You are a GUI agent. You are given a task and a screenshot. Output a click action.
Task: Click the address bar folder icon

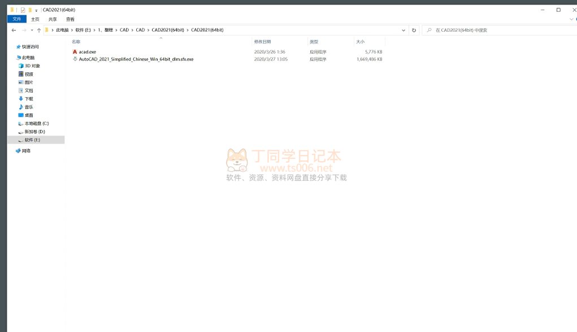[x=47, y=30]
